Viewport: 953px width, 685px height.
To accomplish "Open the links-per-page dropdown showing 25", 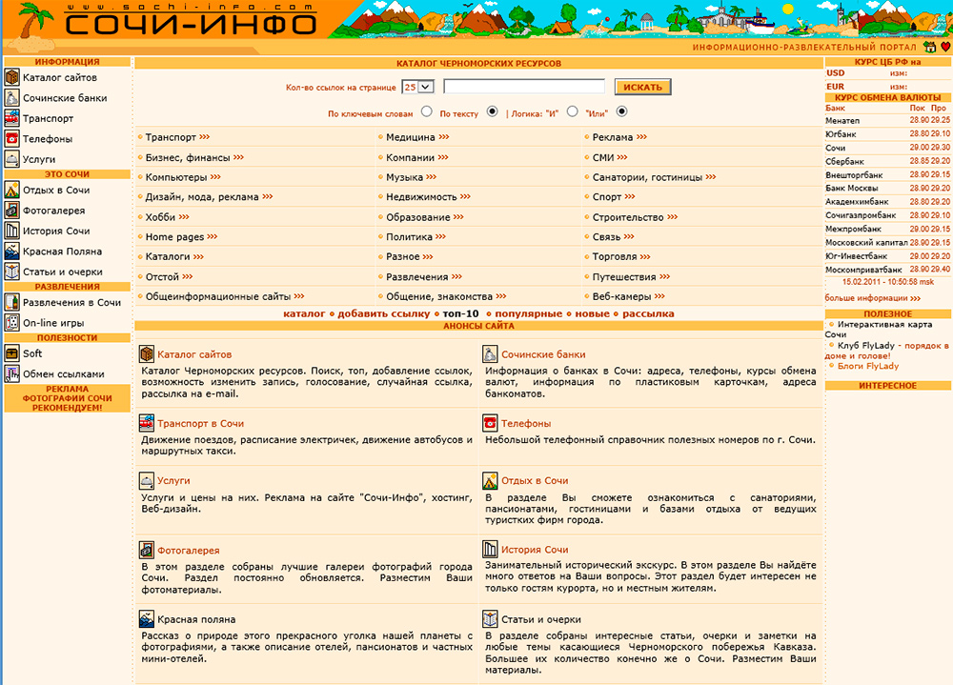I will 417,87.
